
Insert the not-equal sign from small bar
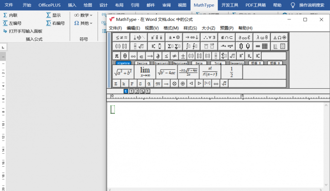coord(175,56)
